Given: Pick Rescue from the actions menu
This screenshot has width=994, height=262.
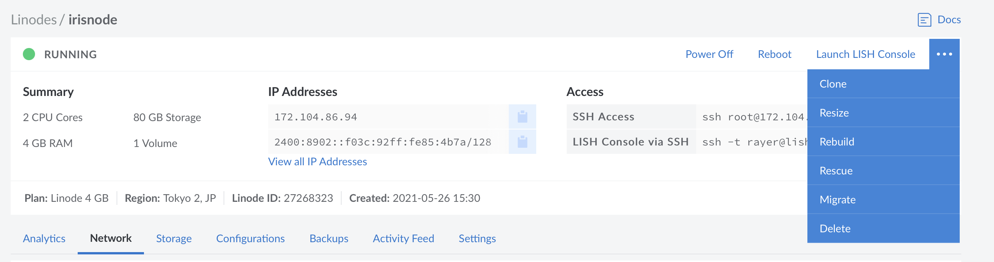Looking at the screenshot, I should click(x=883, y=171).
